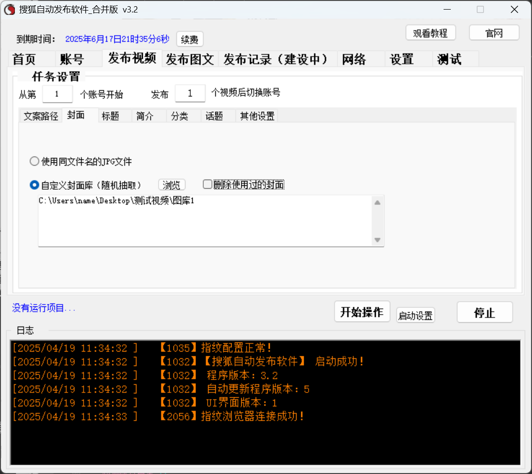Viewport: 532px width, 474px height.
Task: Minimize the application window
Action: click(447, 10)
